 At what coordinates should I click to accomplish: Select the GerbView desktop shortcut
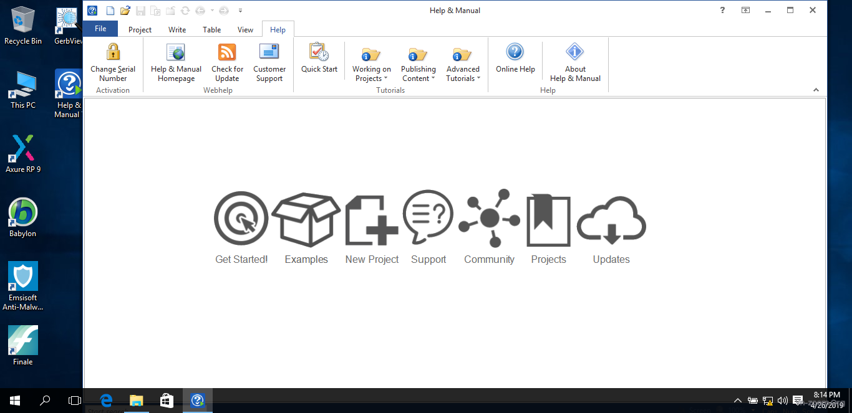(69, 26)
